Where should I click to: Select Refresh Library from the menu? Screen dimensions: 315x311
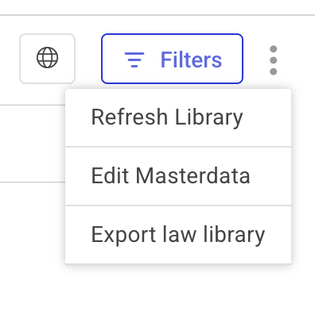point(178,117)
